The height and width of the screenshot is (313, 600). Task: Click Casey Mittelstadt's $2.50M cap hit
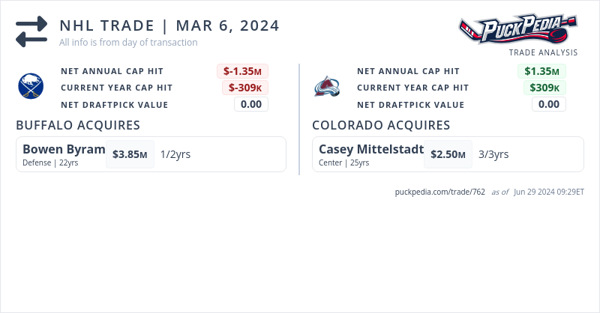coord(448,154)
